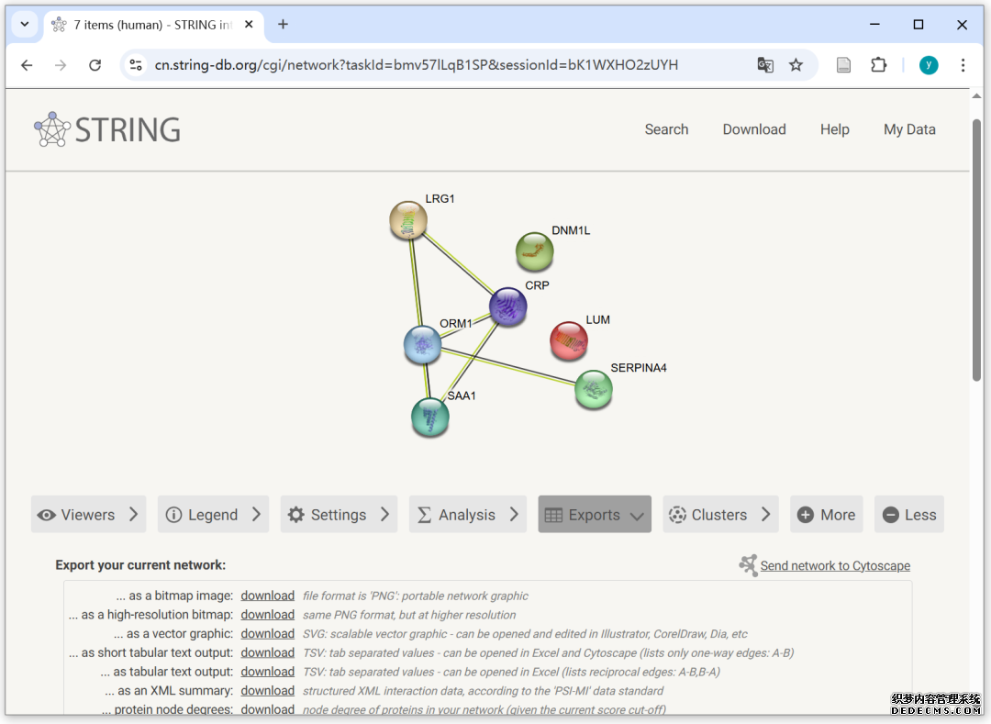Click the ORM1 protein node

coord(423,344)
